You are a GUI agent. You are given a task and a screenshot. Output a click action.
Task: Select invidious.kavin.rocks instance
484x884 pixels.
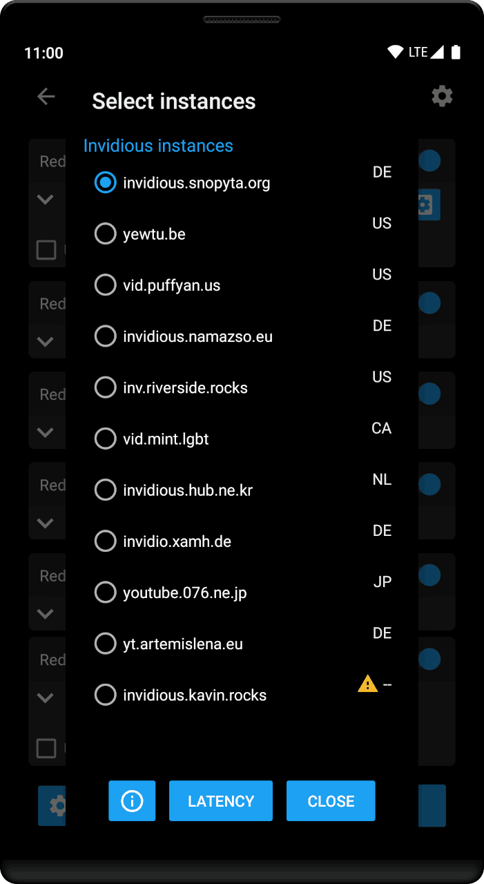pyautogui.click(x=105, y=695)
